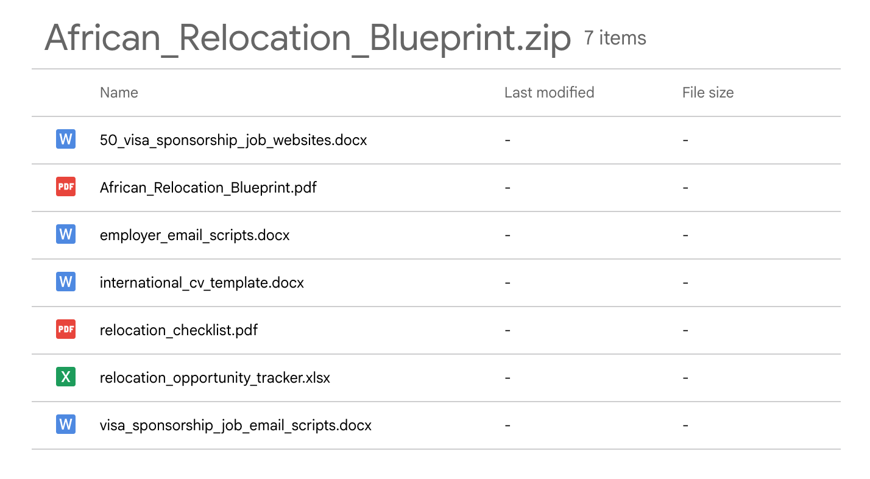Open African_Relocation_Blueprint.pdf file name
The height and width of the screenshot is (479, 870).
pos(208,188)
